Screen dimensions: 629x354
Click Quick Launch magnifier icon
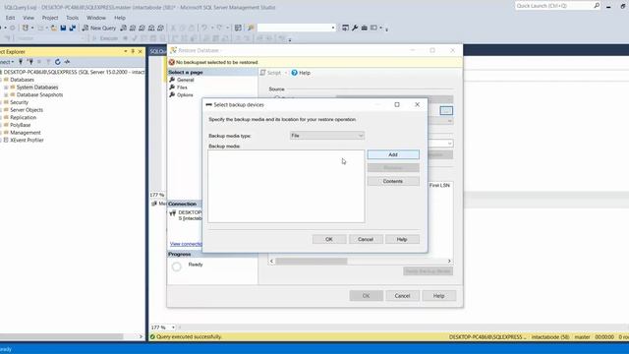tap(597, 6)
